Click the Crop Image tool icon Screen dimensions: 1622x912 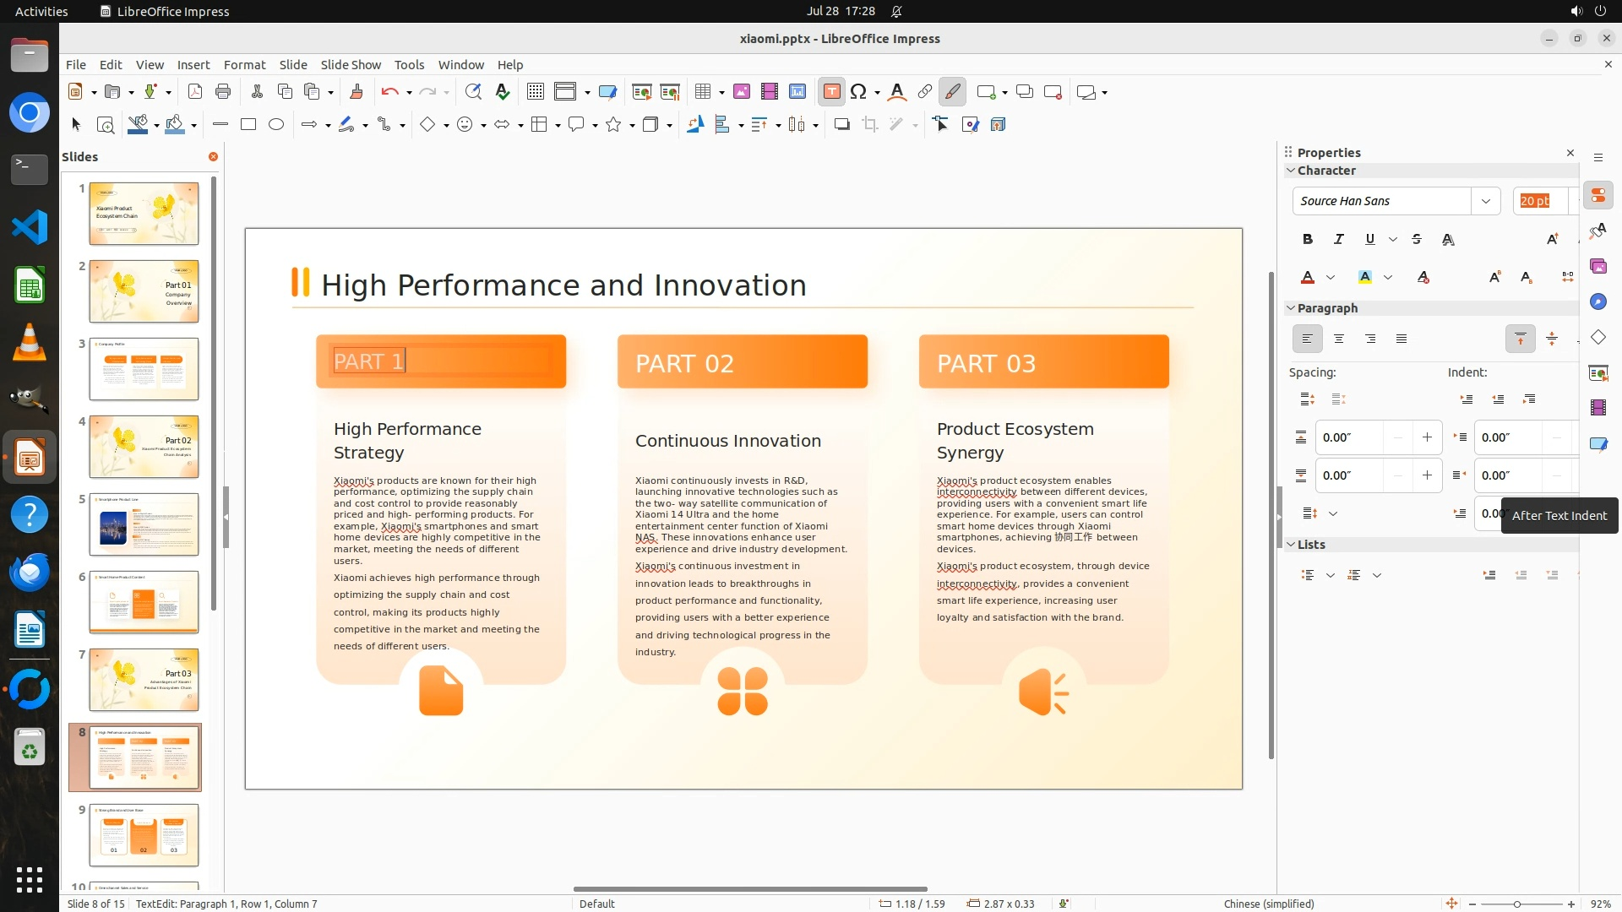(869, 125)
